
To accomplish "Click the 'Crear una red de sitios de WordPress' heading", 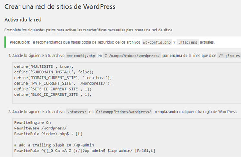I will tap(60, 7).
